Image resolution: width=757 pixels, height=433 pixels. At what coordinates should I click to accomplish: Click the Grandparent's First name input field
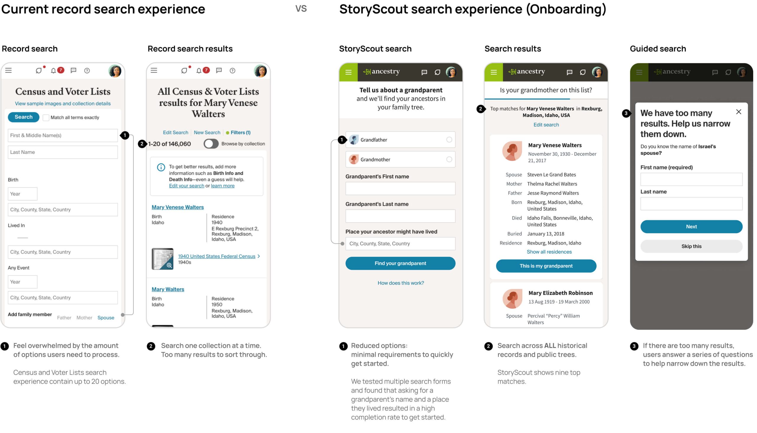tap(400, 188)
